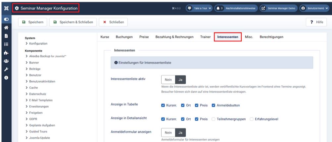Switch to the Buchungen tab

coord(124,37)
